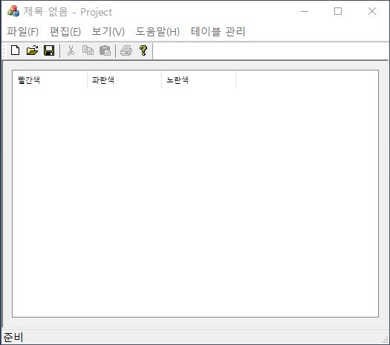
Task: Click the resize grip in status bar corner
Action: point(385,340)
